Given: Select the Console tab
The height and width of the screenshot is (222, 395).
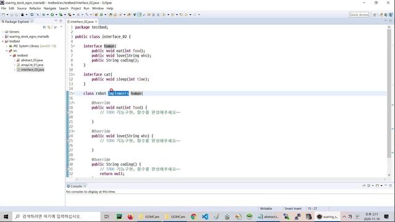Looking at the screenshot, I should 76,186.
